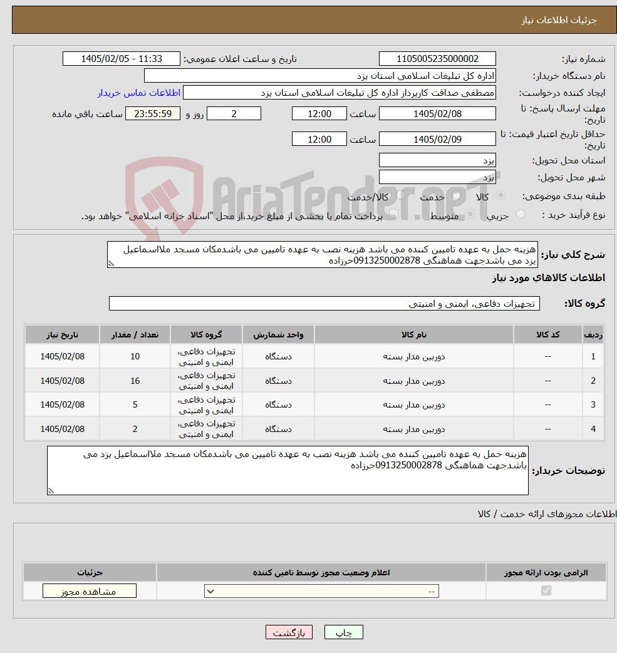Click the treasury documents payment note text
Viewport: 617px width, 653px height.
(x=232, y=216)
